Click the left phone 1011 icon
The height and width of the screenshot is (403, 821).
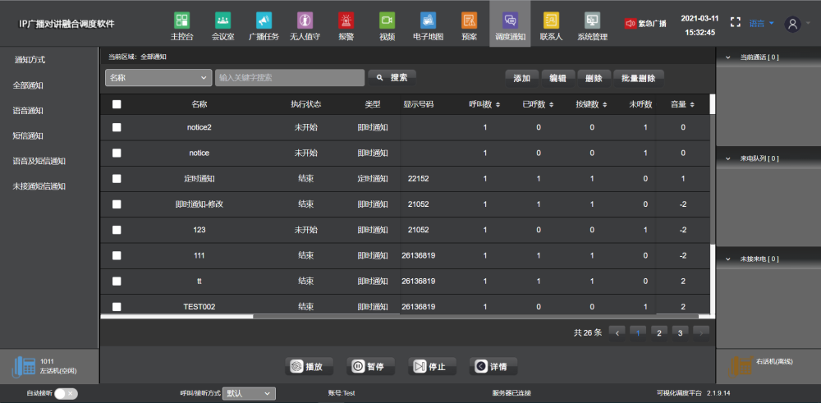coord(24,366)
